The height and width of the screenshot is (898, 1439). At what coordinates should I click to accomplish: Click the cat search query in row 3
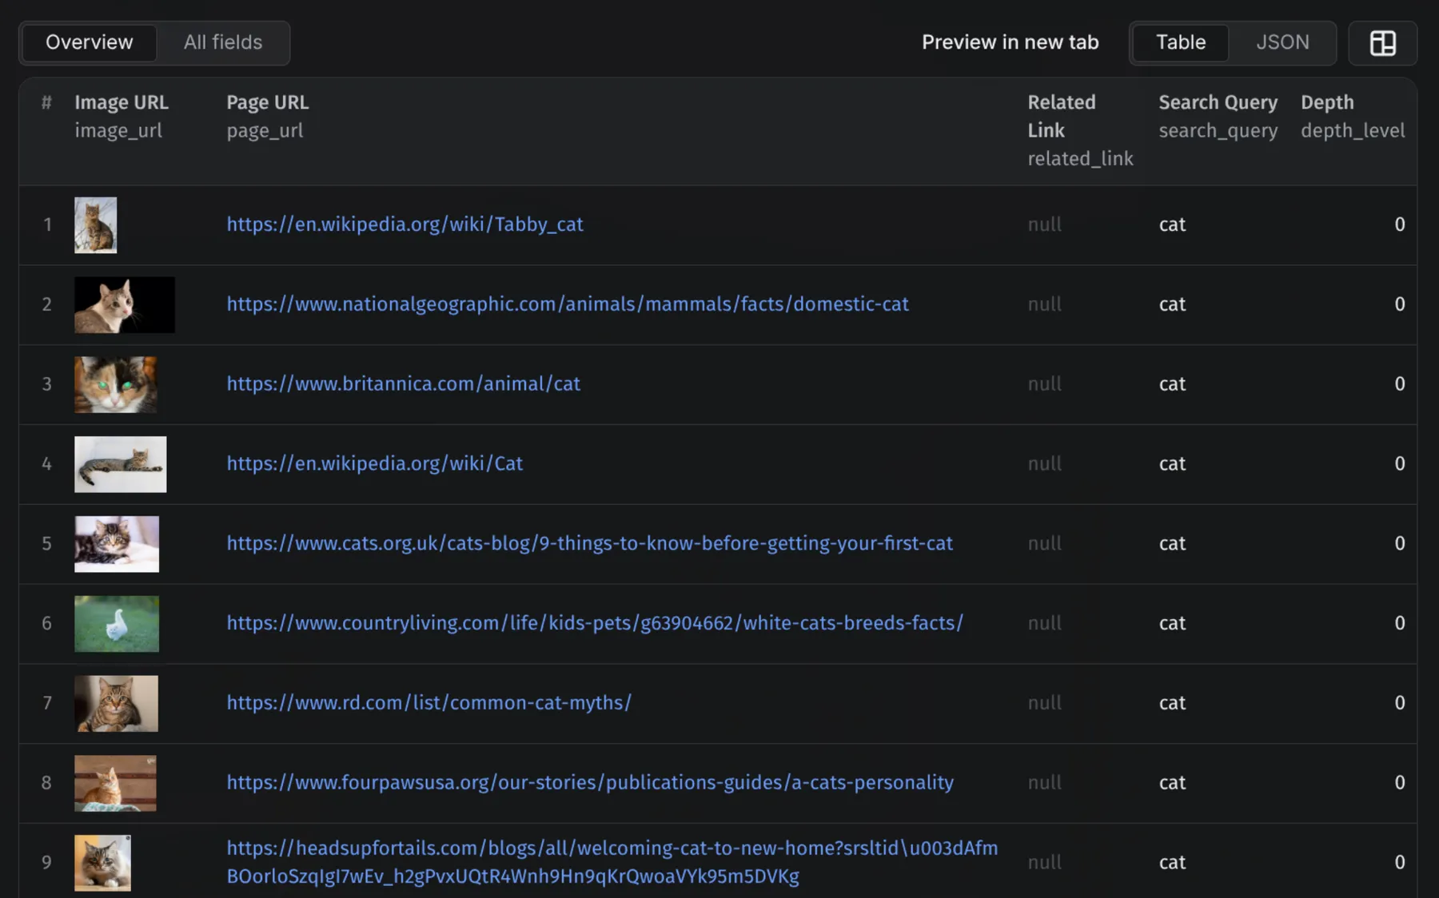click(1172, 384)
